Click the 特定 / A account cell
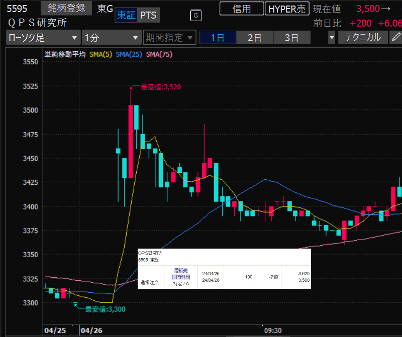This screenshot has width=402, height=337. [181, 284]
